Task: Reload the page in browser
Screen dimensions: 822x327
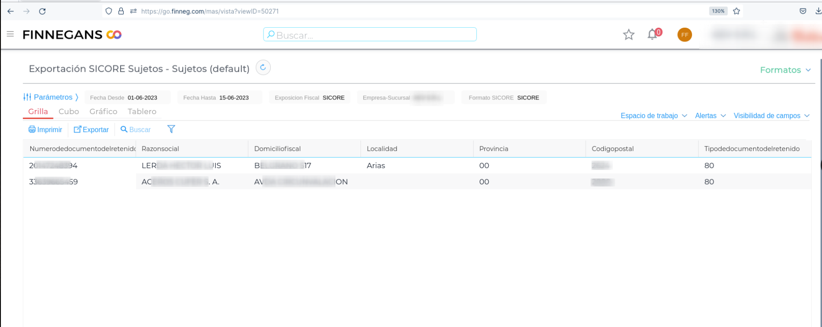Action: pyautogui.click(x=42, y=11)
